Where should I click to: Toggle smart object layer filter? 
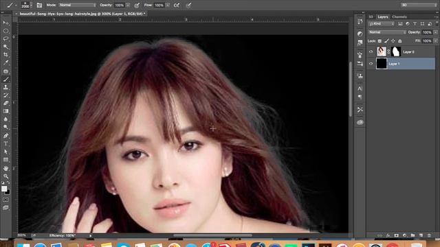coord(430,24)
